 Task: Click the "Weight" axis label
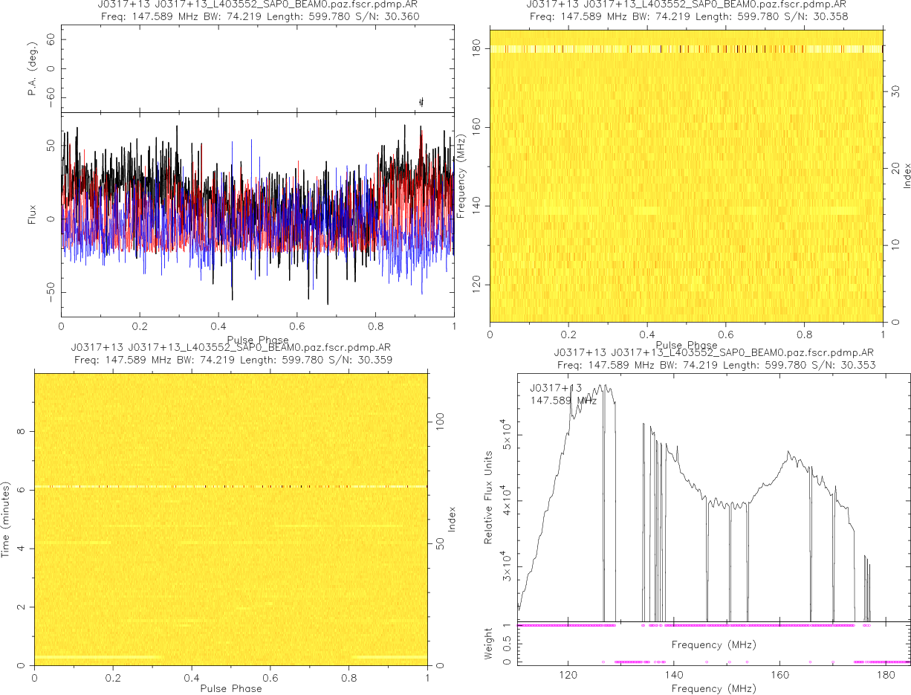489,643
